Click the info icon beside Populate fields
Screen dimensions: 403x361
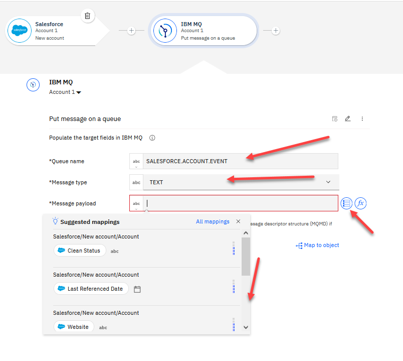tap(152, 138)
